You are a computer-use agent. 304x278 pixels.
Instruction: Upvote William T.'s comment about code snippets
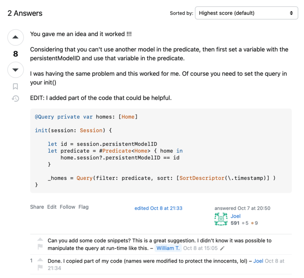tap(40, 239)
